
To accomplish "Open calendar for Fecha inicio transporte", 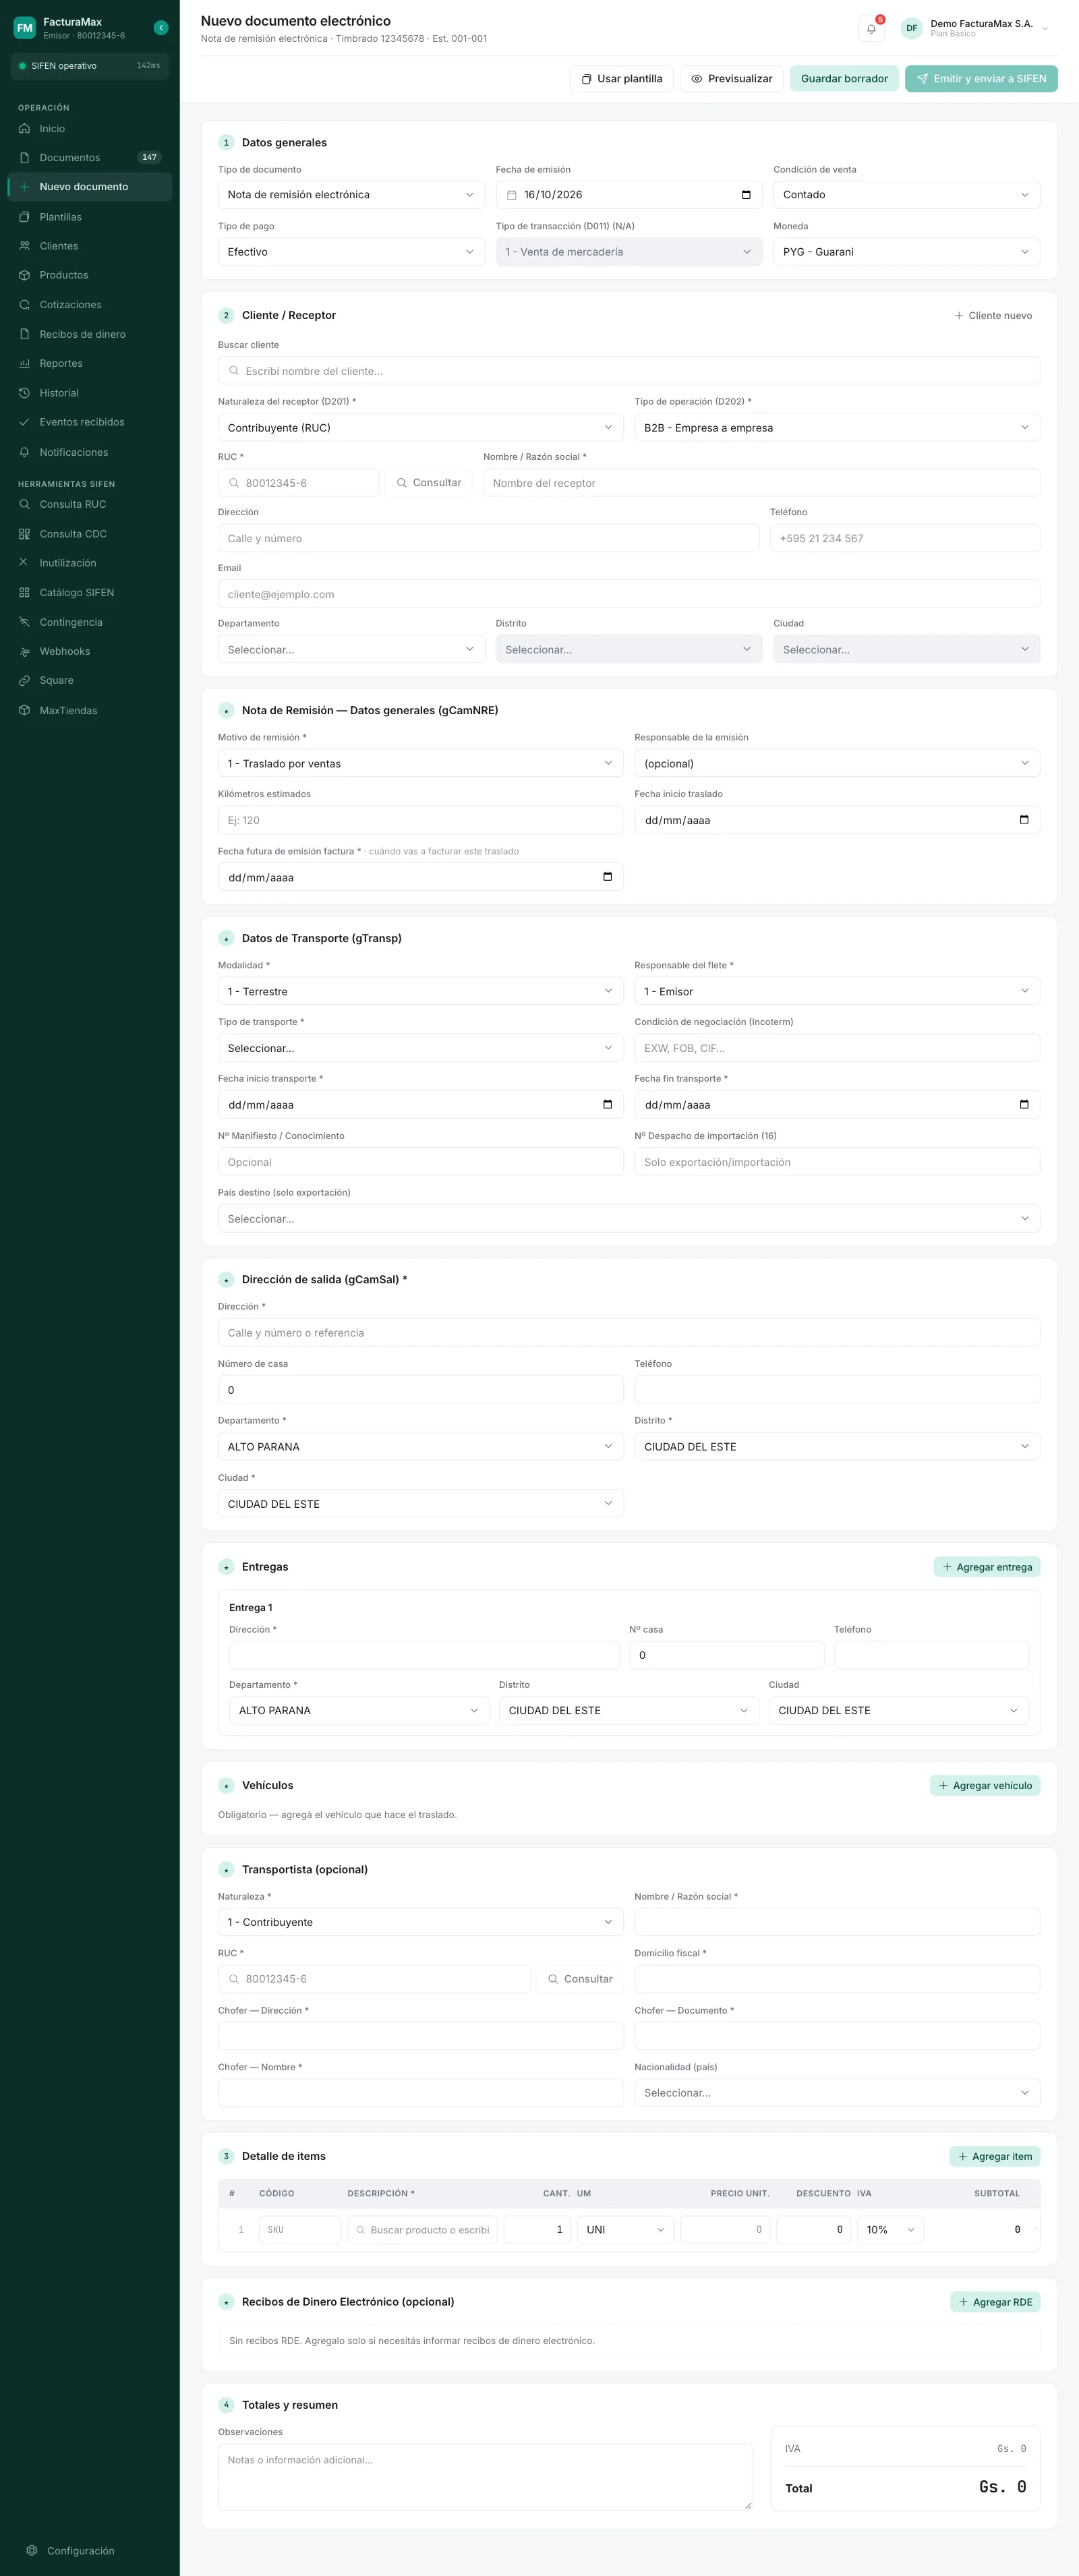I will click(x=607, y=1105).
